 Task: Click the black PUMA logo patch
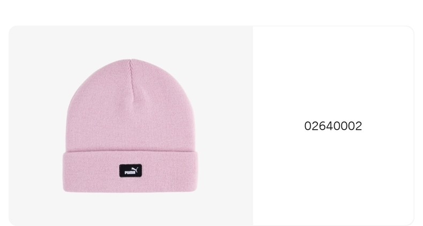coord(131,170)
